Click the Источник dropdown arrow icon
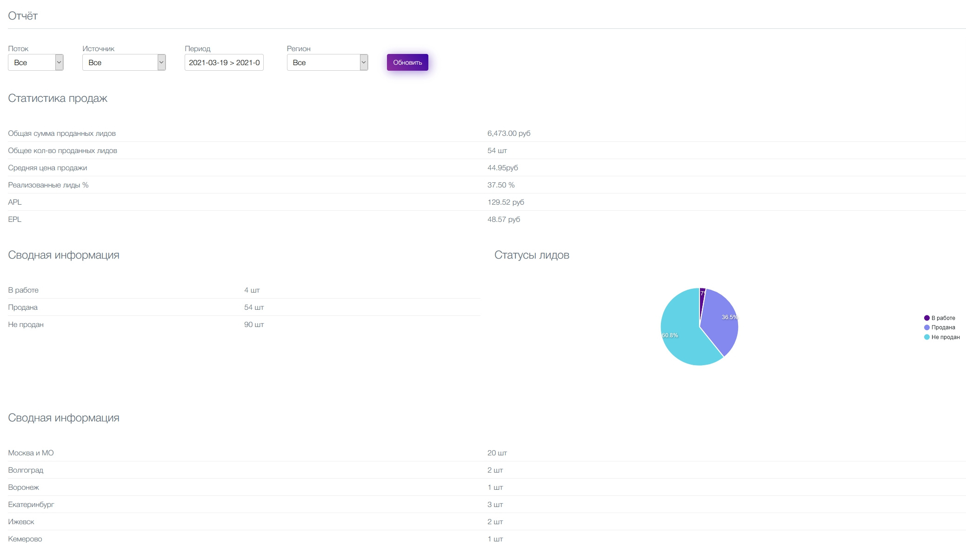966x547 pixels. pos(161,62)
